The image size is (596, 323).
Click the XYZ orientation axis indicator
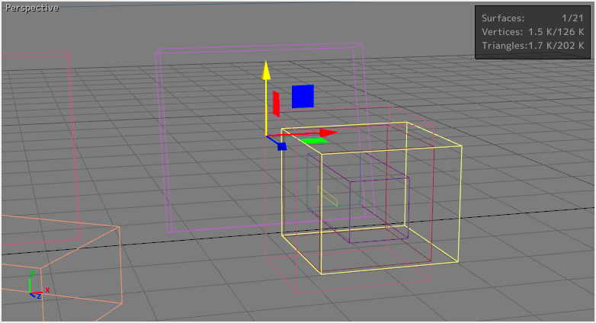tap(39, 285)
